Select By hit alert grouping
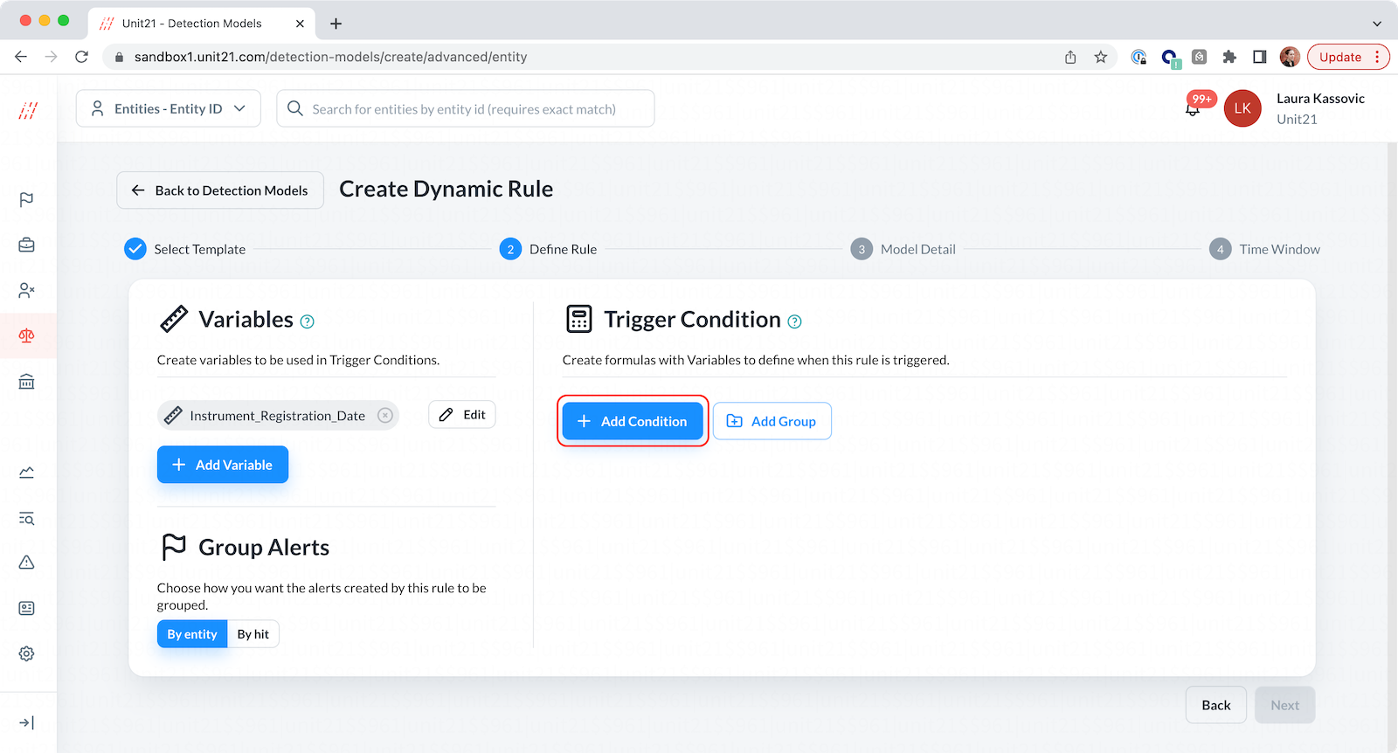1398x753 pixels. 253,634
